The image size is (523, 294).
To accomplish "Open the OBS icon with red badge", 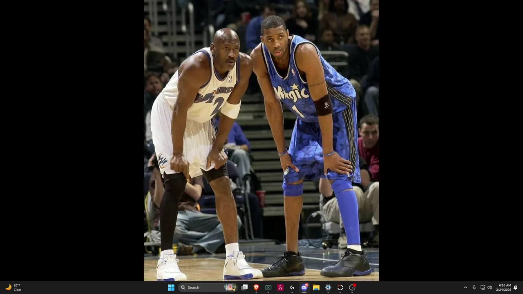I will (x=352, y=287).
